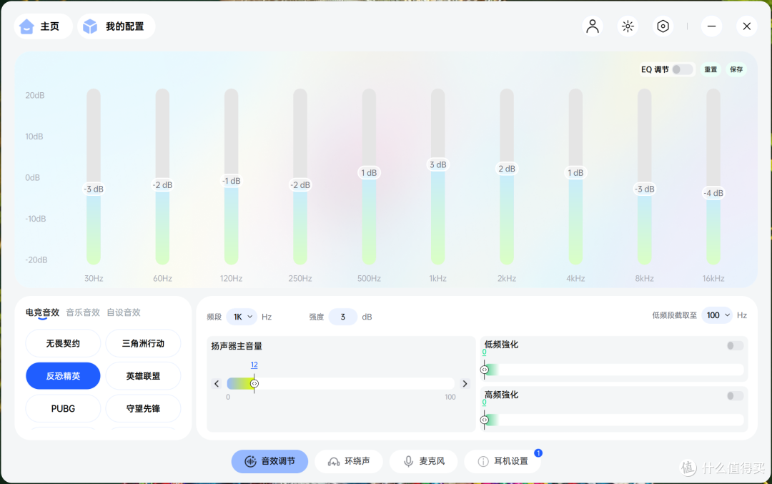Click the brightness/theme sun icon
The image size is (772, 484).
pos(628,26)
